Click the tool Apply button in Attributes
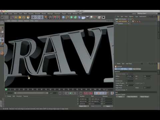 point(120,97)
